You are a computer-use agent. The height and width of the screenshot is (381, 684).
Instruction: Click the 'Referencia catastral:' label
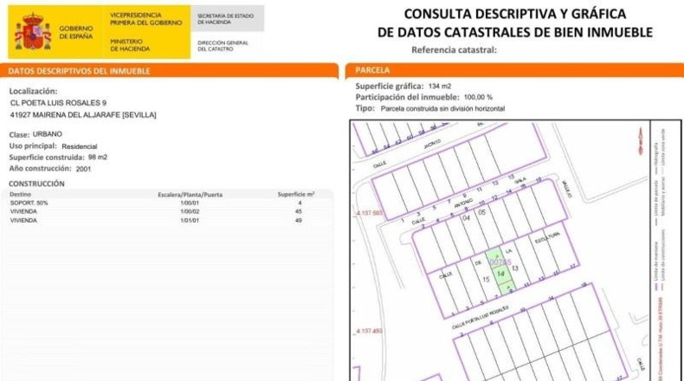(454, 49)
